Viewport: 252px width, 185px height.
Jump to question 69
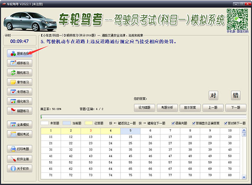point(210,169)
